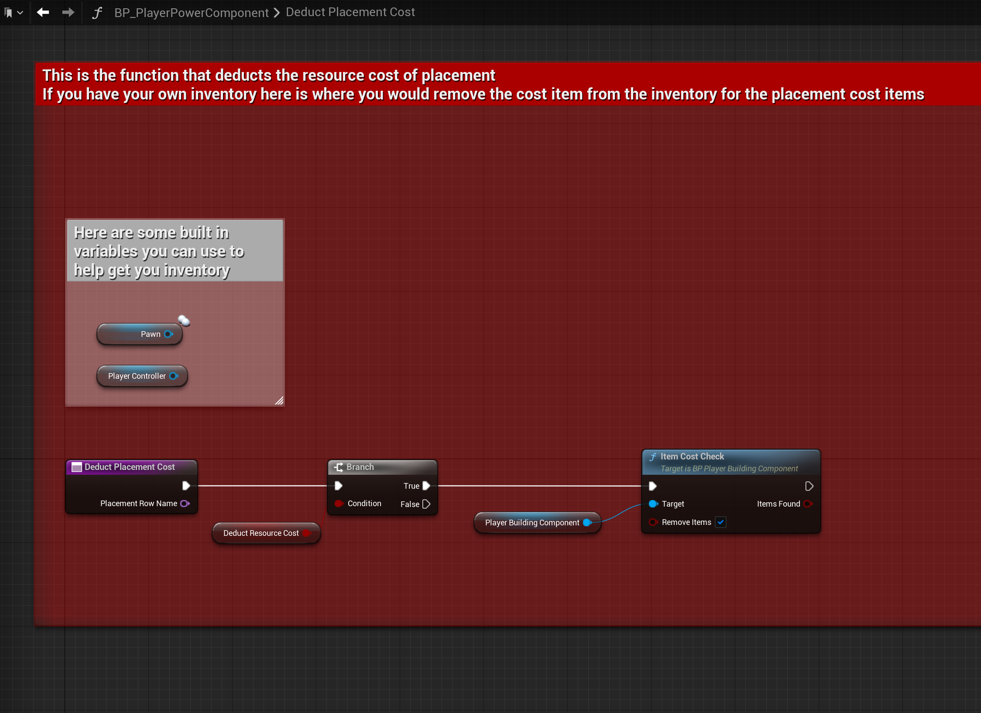
Task: Click the Player Controller output pin
Action: tap(174, 376)
